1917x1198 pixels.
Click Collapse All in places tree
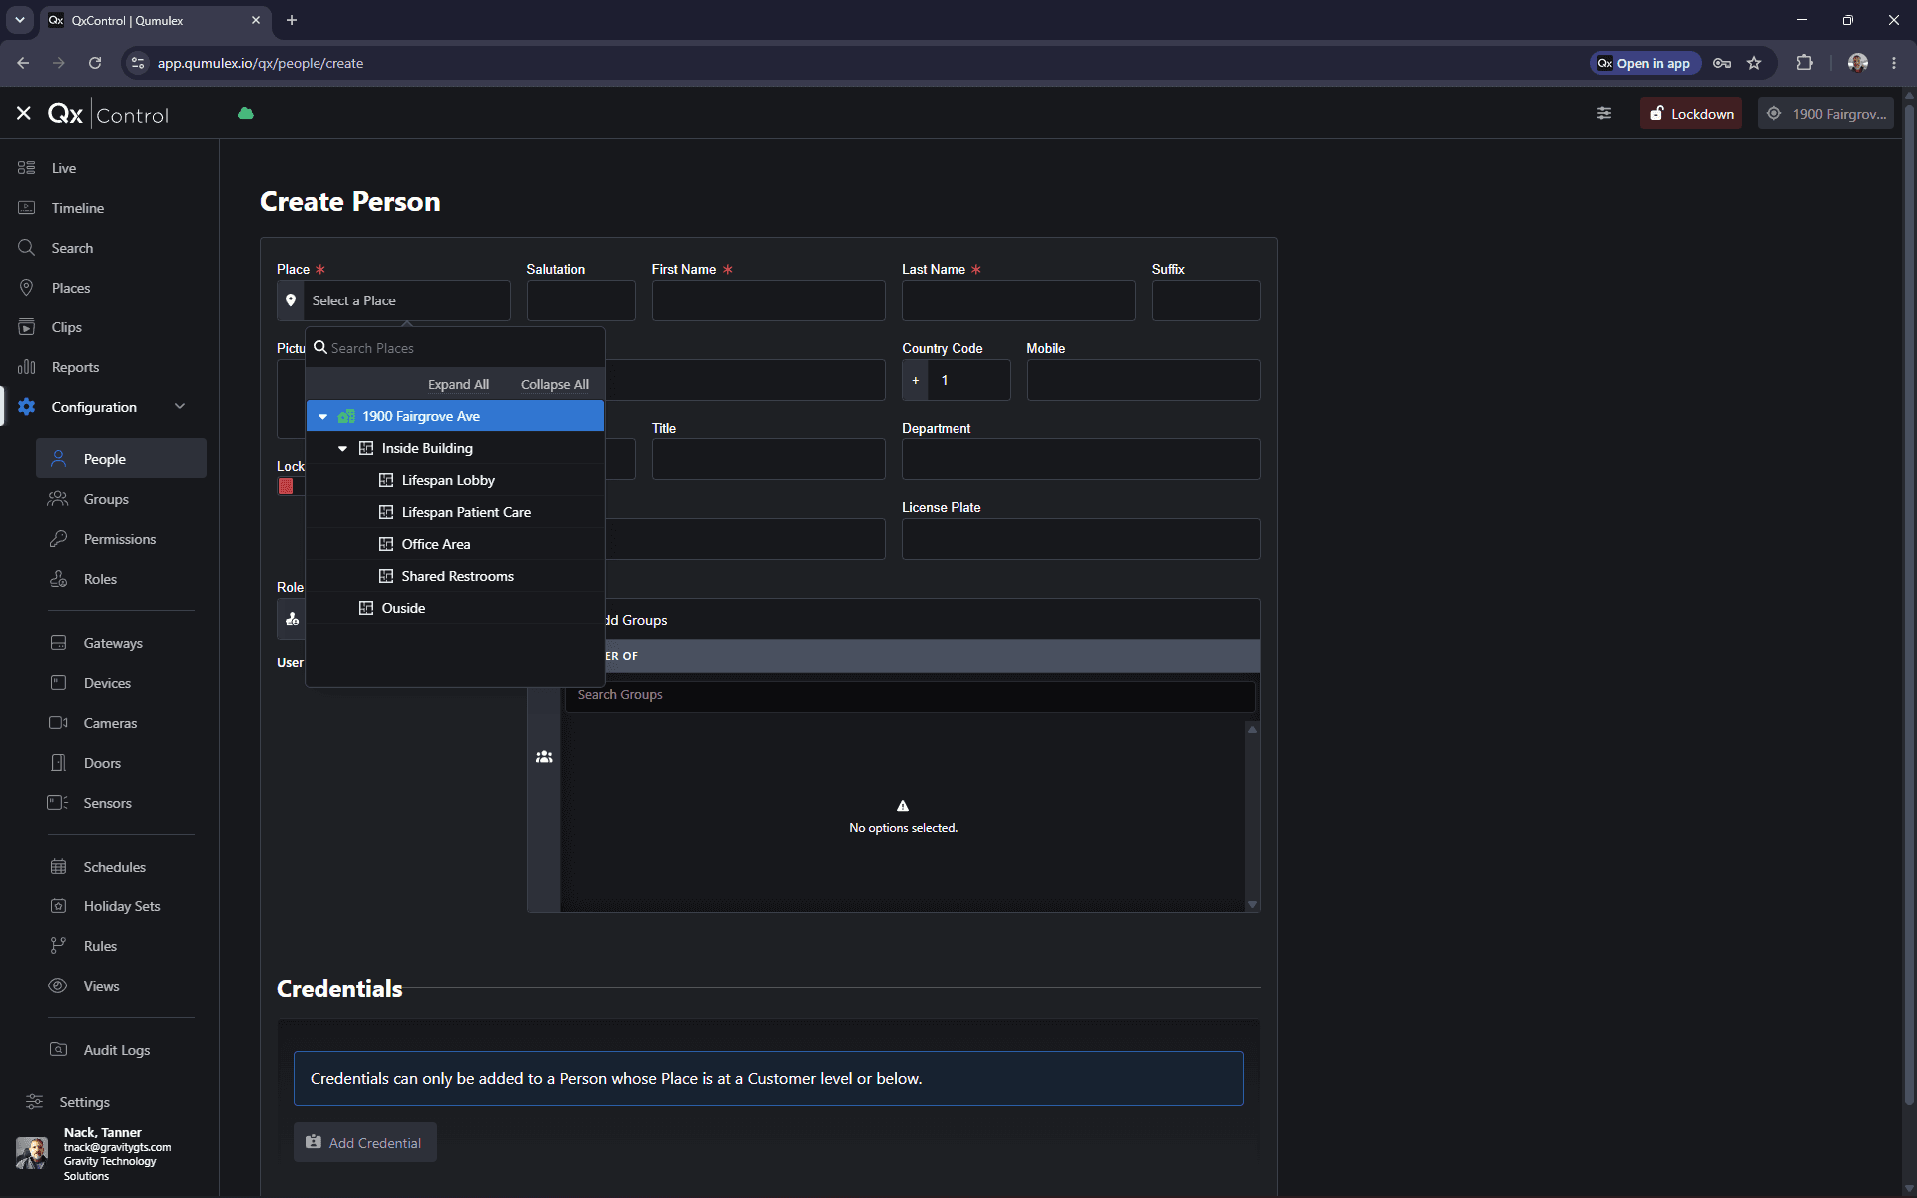pyautogui.click(x=554, y=385)
